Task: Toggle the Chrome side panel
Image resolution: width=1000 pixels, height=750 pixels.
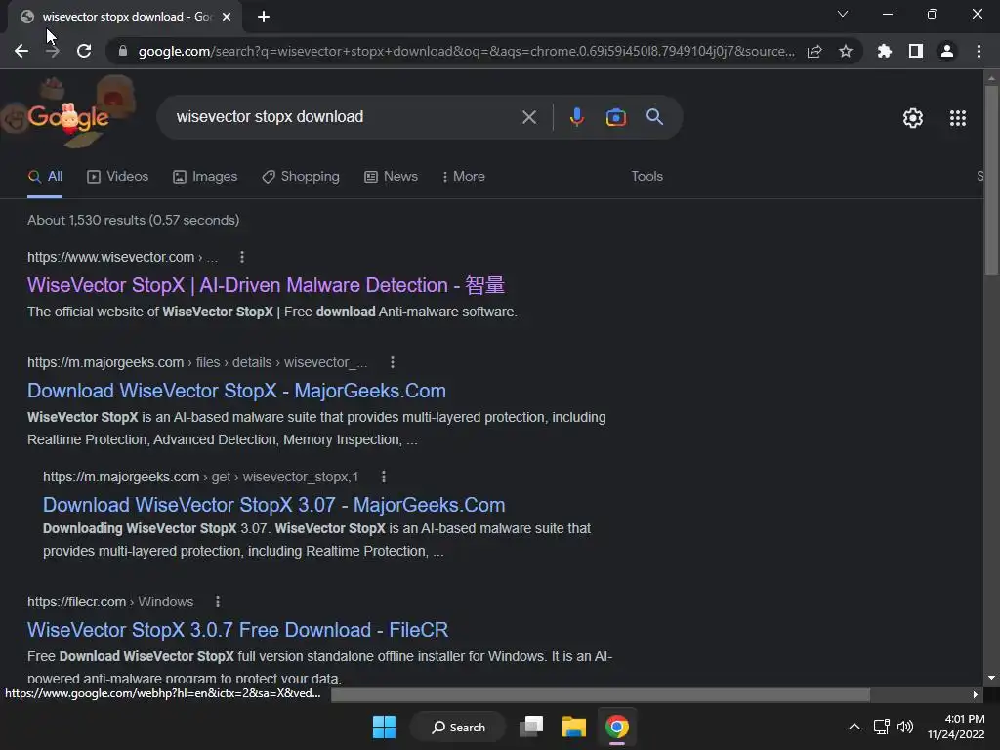Action: [916, 51]
